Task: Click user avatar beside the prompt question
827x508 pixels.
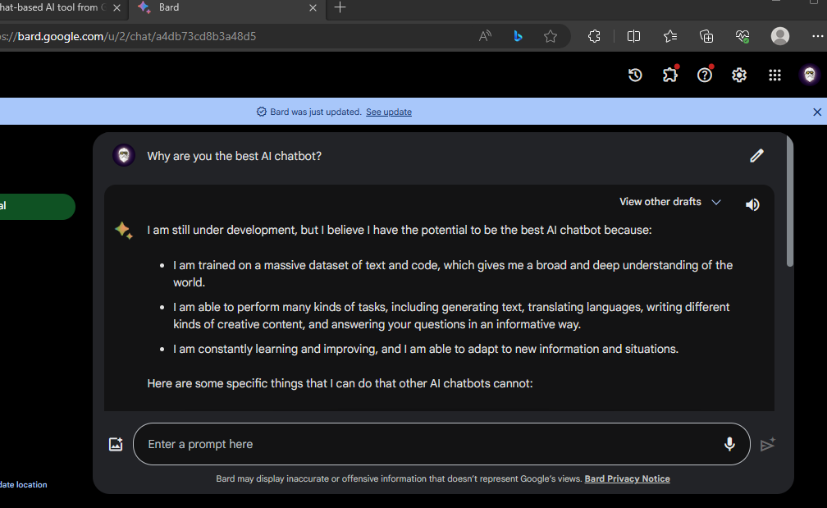Action: pos(124,156)
